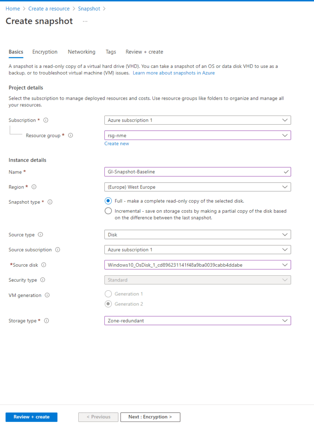This screenshot has height=424, width=314.
Task: Open the Learn more about snapshots link
Action: [x=174, y=73]
